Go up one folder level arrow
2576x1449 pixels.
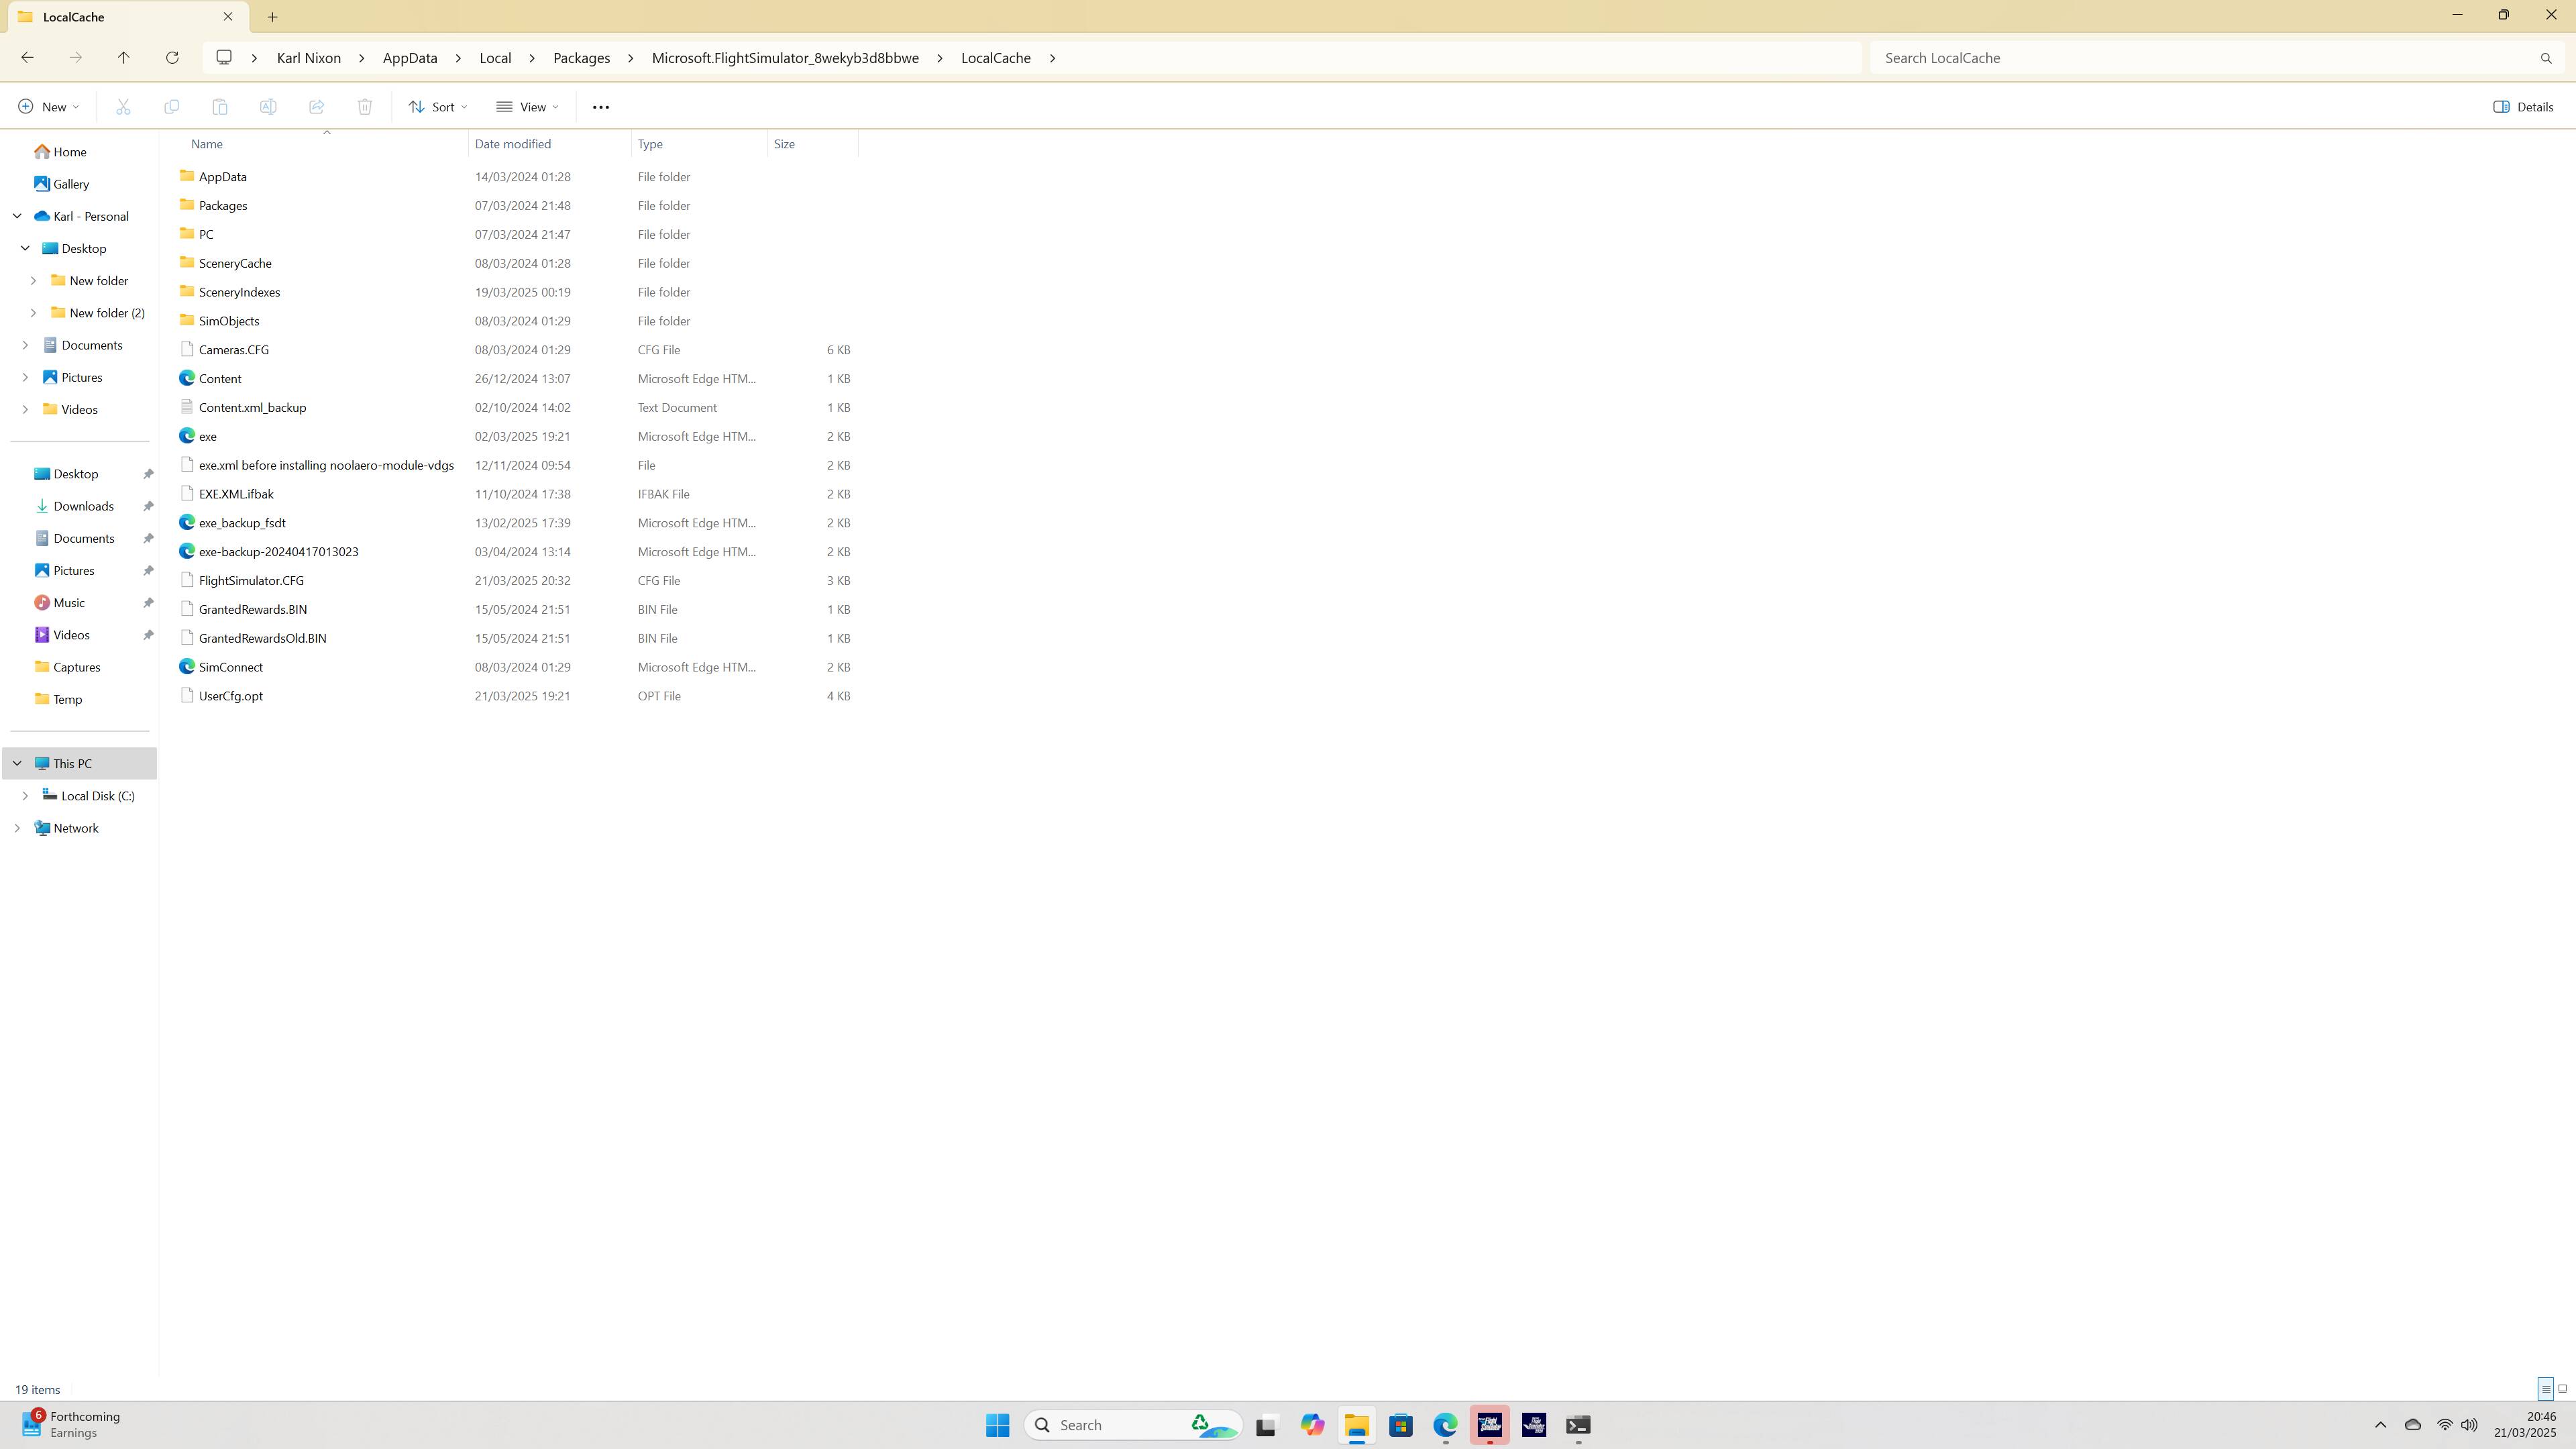pos(123,58)
